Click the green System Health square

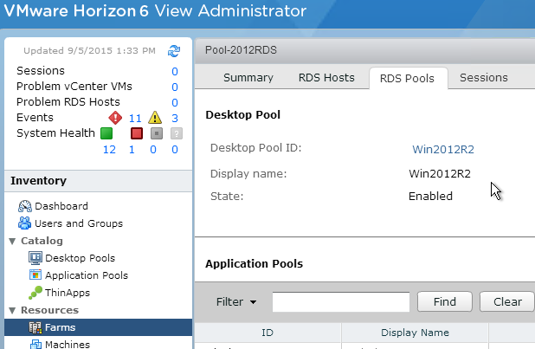(x=106, y=133)
